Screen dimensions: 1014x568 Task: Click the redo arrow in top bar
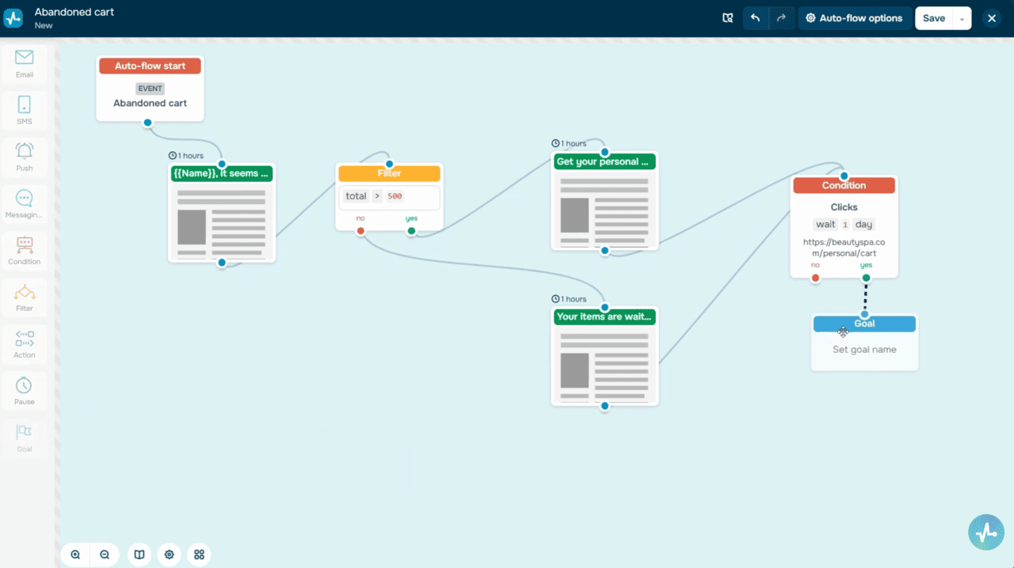pyautogui.click(x=781, y=18)
